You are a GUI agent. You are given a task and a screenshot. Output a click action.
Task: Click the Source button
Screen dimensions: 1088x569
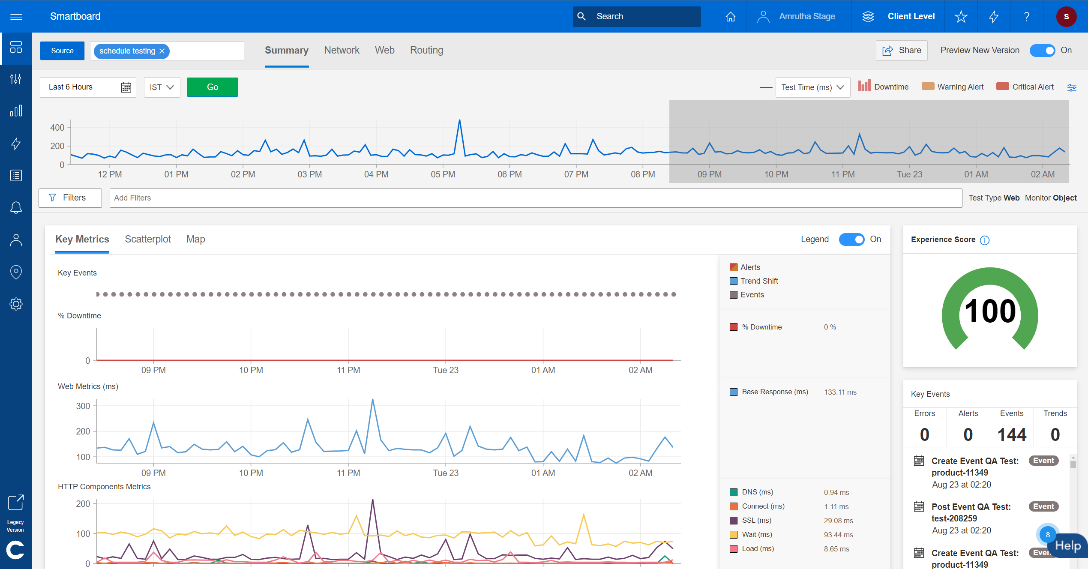pos(62,51)
